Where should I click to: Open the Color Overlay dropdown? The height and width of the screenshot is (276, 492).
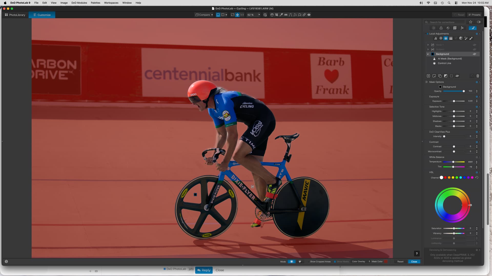(361, 261)
